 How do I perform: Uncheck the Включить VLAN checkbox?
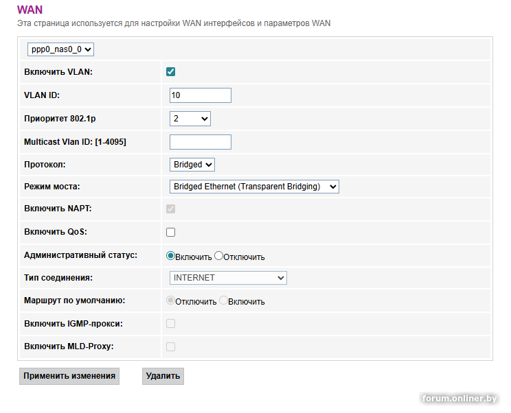click(x=171, y=72)
